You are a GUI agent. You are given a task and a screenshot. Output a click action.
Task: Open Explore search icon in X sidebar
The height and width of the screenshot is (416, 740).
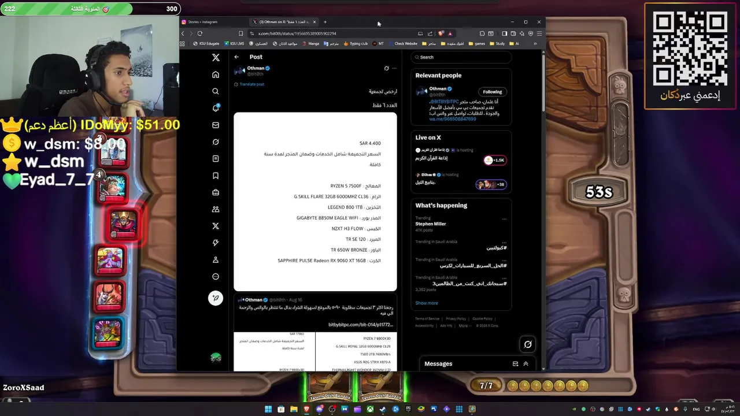click(x=216, y=91)
